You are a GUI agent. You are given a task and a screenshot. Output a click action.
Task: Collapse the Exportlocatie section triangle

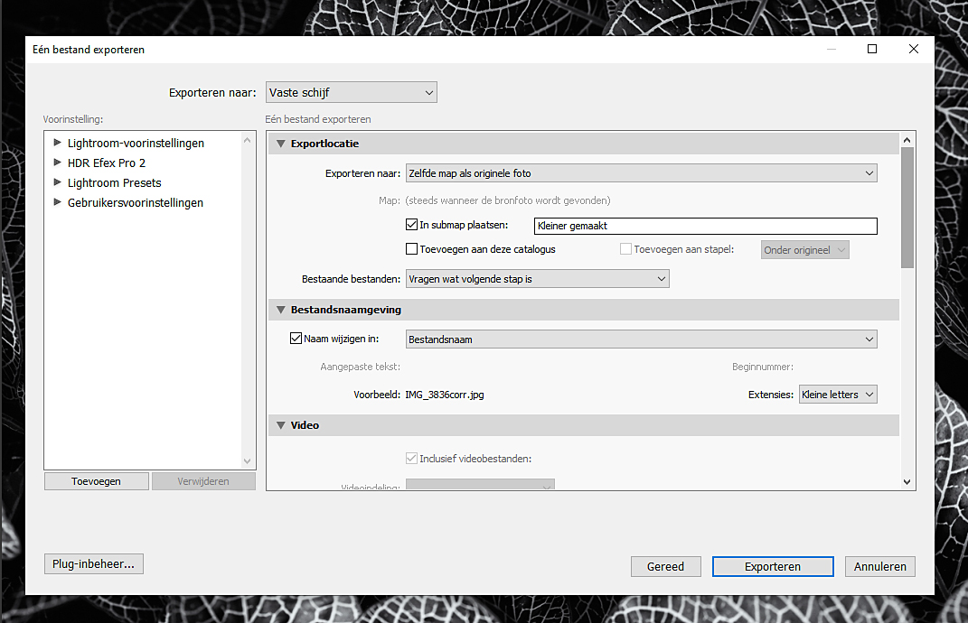coord(279,144)
